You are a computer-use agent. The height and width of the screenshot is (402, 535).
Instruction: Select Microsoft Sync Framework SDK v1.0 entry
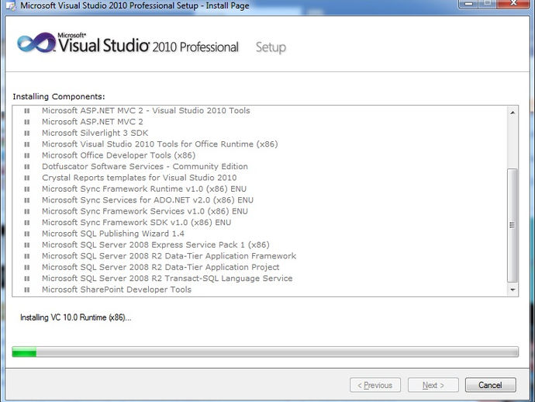136,223
